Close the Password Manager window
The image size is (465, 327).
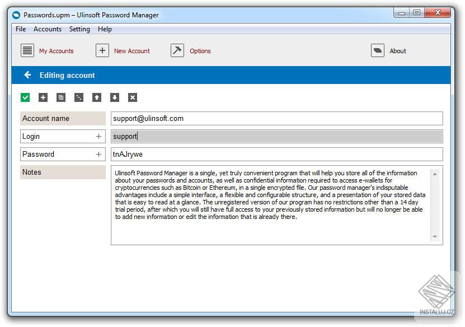click(x=438, y=13)
